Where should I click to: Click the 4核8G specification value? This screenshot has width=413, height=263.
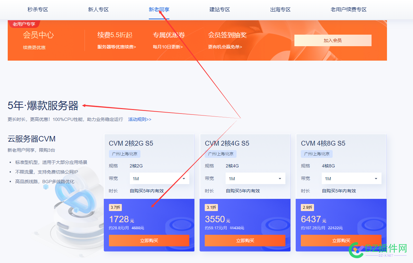pos(328,166)
